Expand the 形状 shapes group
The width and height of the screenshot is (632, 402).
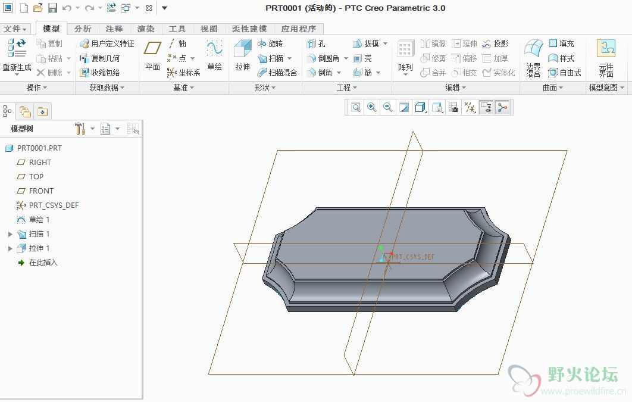pyautogui.click(x=265, y=88)
